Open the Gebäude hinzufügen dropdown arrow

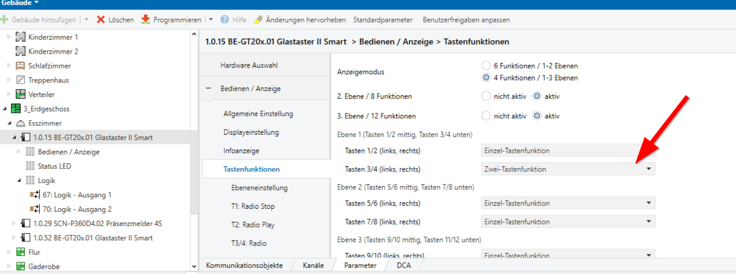86,19
